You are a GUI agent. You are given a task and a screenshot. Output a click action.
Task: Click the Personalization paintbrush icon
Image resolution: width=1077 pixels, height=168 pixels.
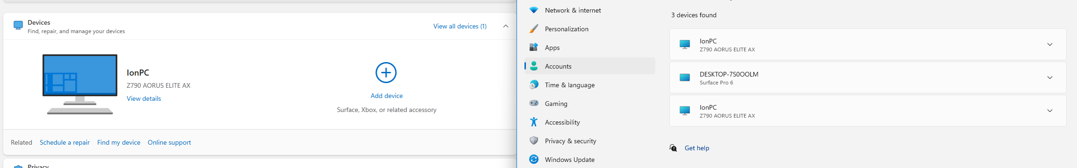click(533, 28)
